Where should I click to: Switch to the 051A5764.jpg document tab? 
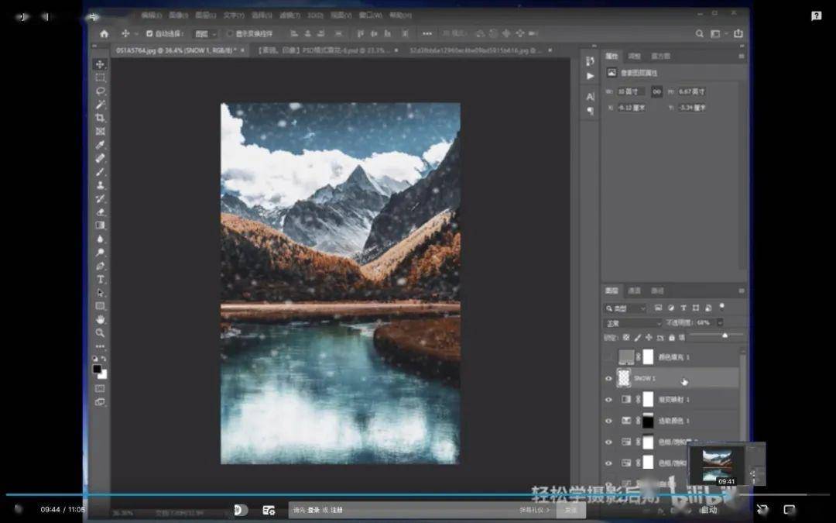pyautogui.click(x=176, y=50)
